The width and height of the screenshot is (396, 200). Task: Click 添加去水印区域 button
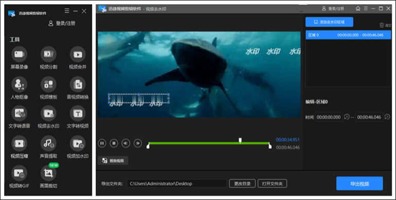[329, 22]
